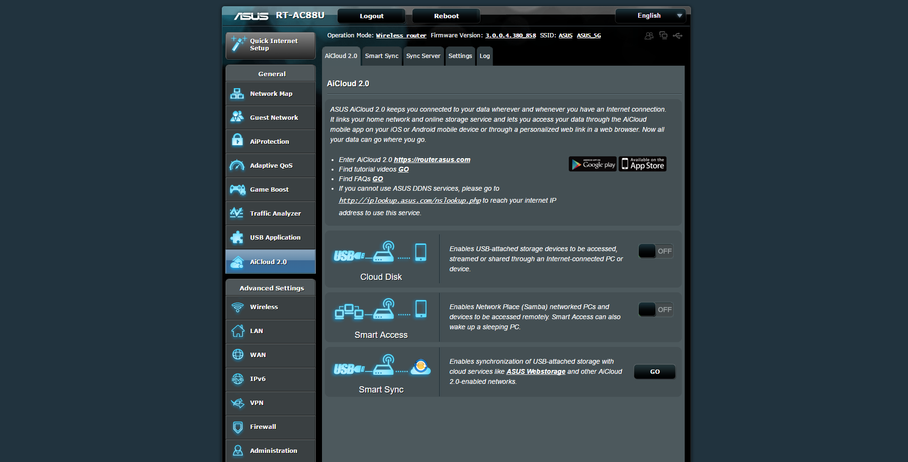908x462 pixels.
Task: Open the Settings tab
Action: click(x=460, y=56)
